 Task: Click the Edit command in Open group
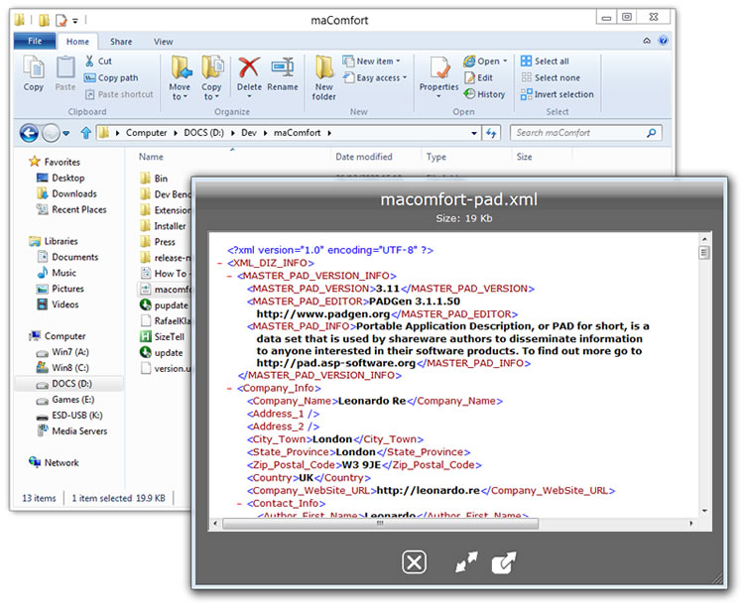[479, 77]
